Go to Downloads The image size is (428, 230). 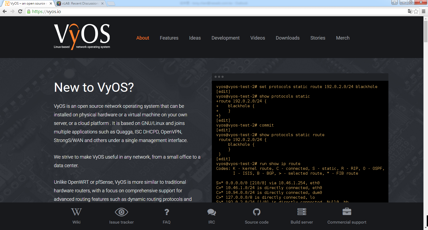click(x=288, y=38)
